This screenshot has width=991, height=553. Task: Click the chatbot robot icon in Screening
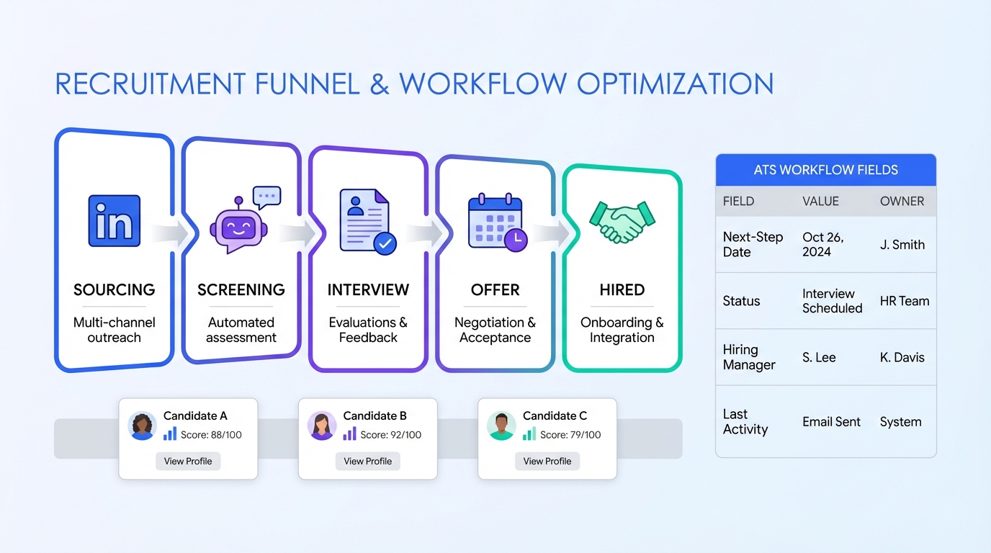pyautogui.click(x=244, y=220)
